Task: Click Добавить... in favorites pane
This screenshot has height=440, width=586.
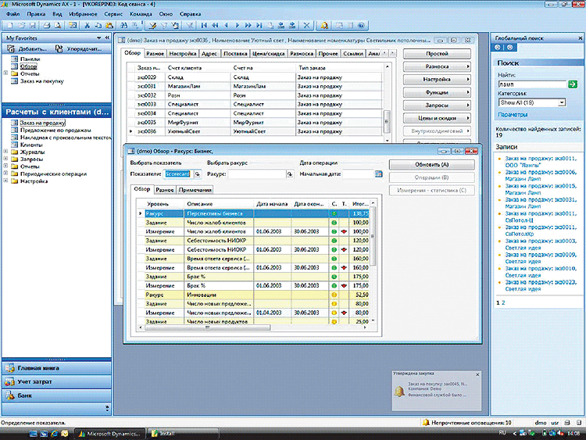Action: coord(28,48)
